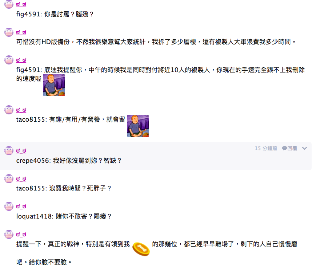Open username link above loquat1418 comment

coord(21,207)
